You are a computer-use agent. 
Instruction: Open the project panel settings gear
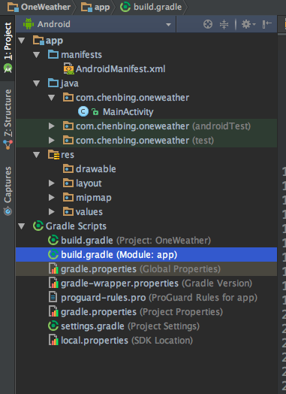248,24
